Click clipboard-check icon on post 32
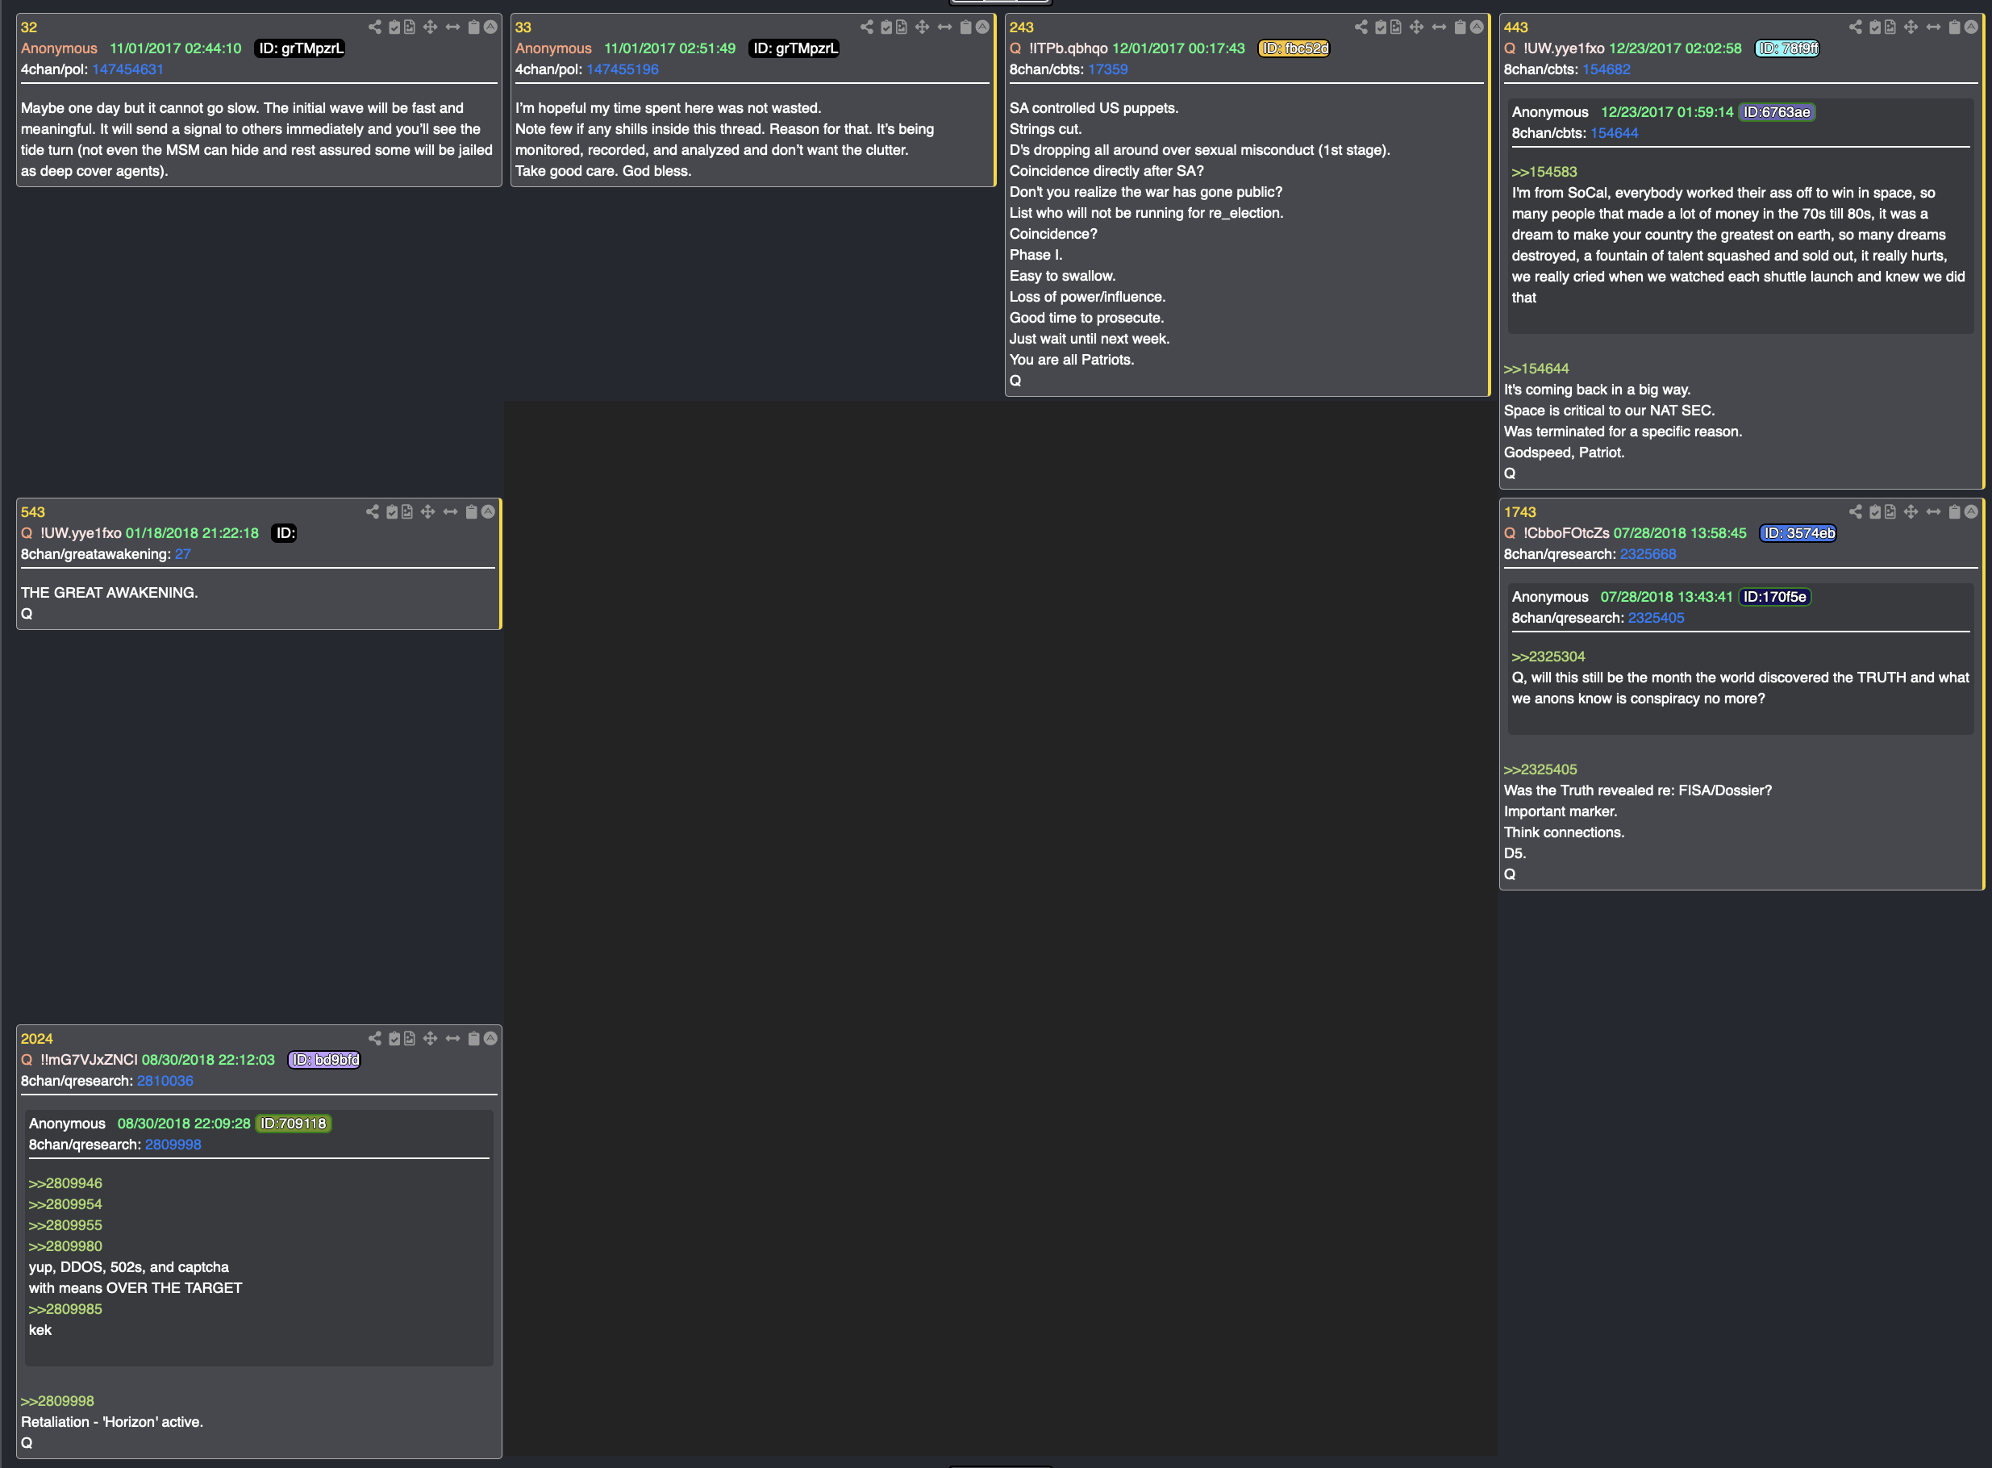The width and height of the screenshot is (1992, 1468). (x=394, y=27)
